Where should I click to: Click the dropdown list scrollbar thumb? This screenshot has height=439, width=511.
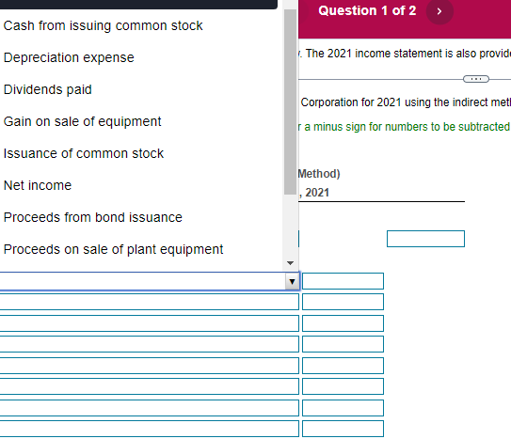[290, 102]
